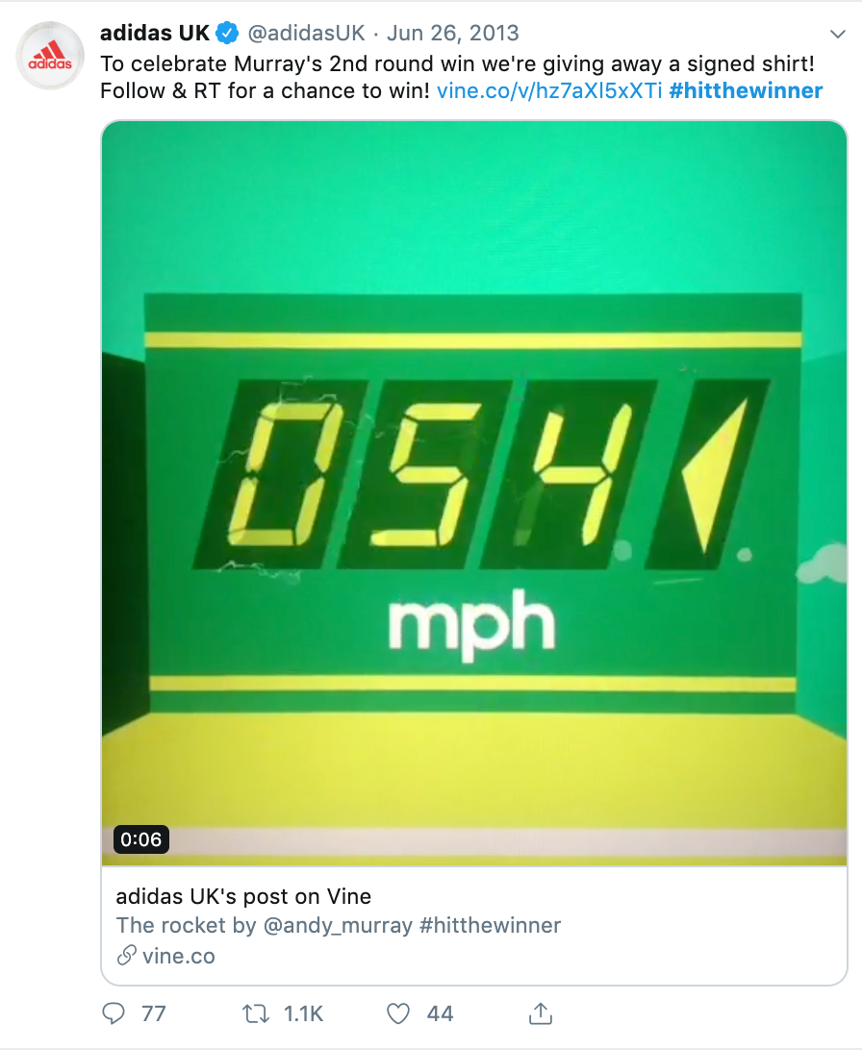Open the share tweet menu icon

click(x=541, y=1012)
